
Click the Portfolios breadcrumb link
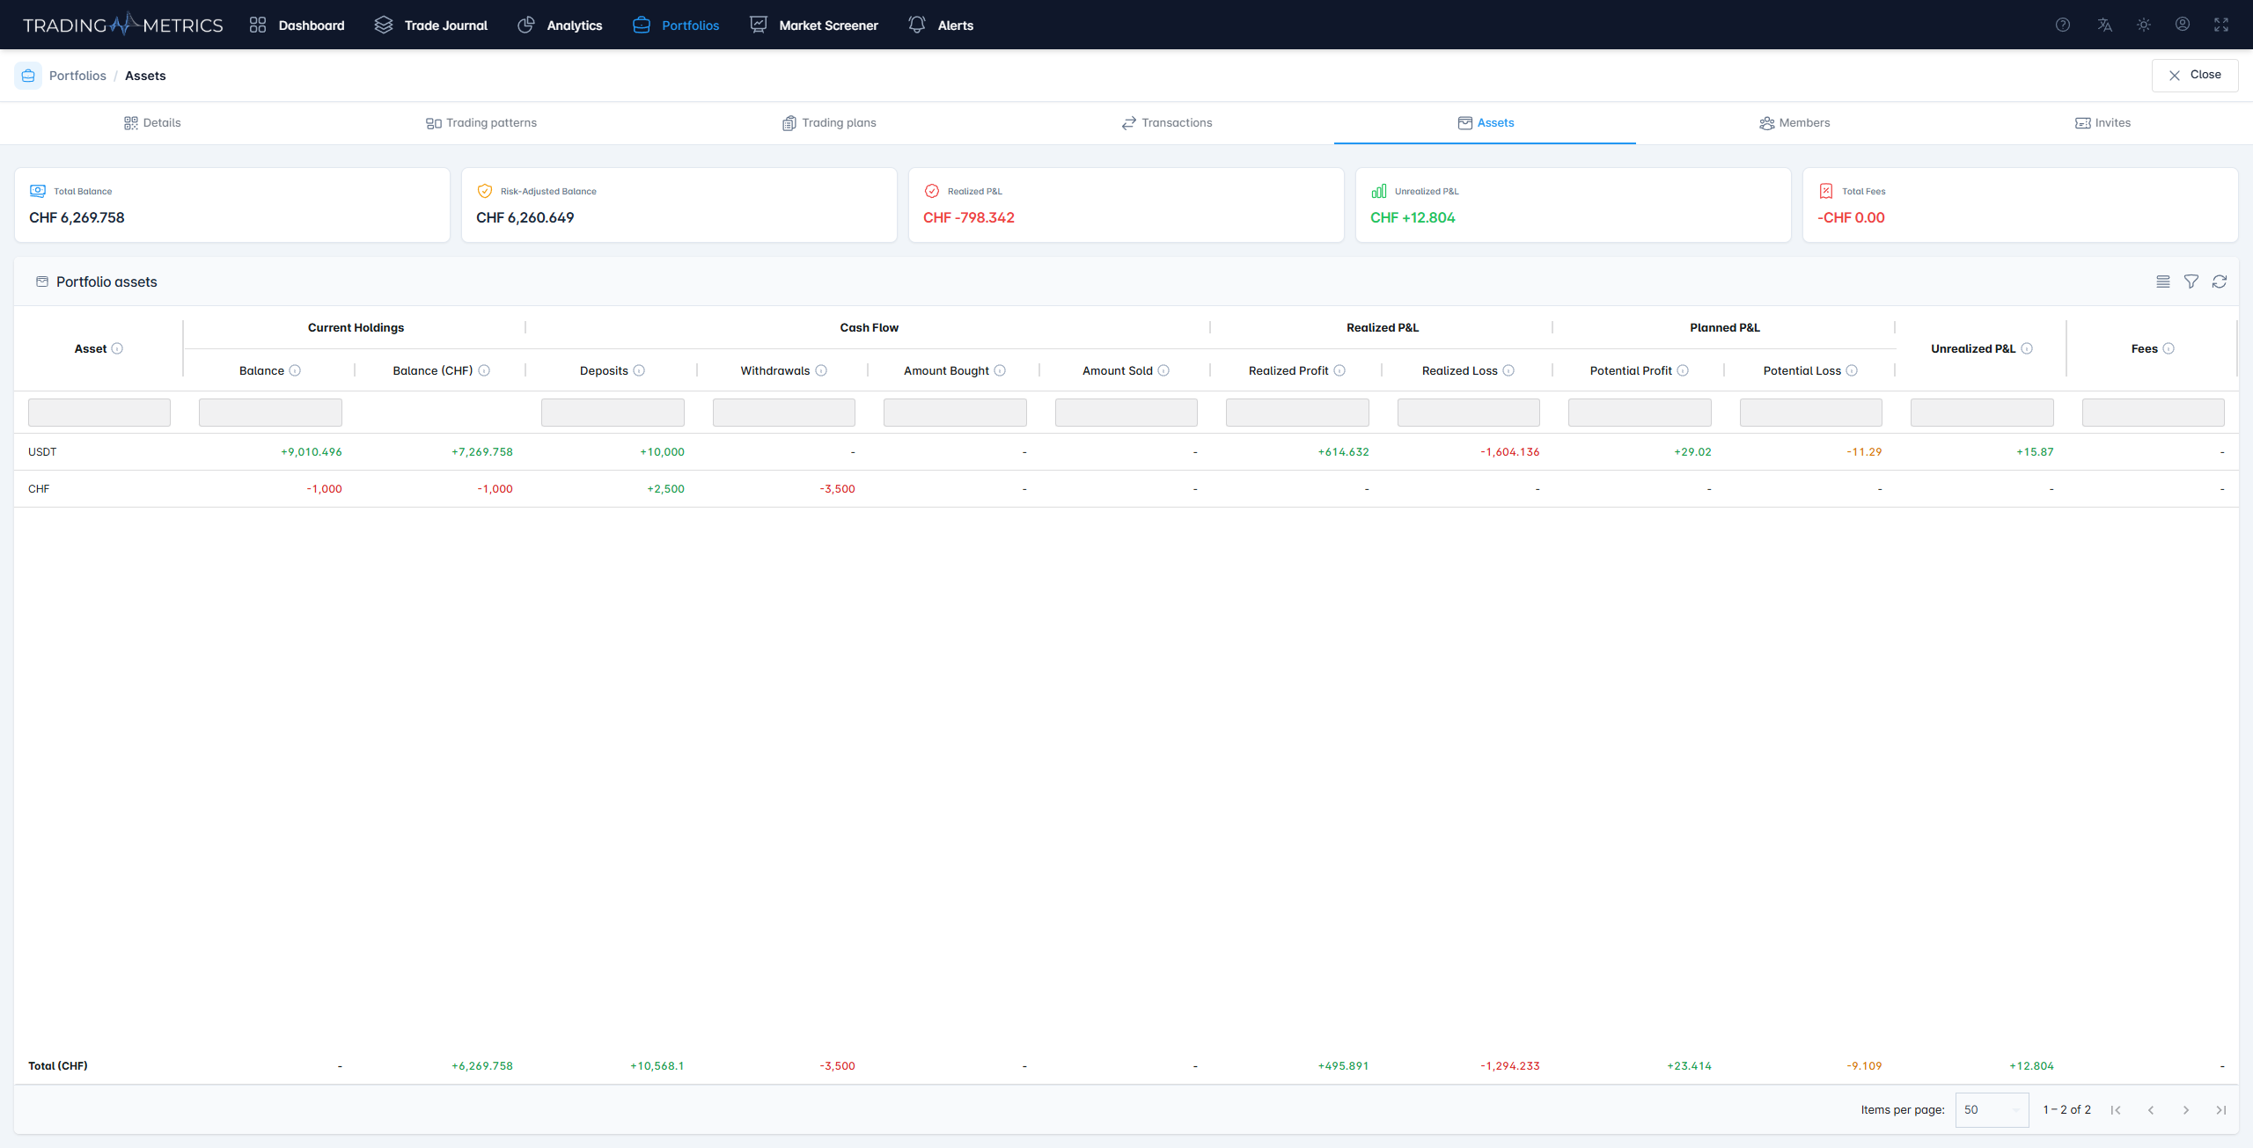coord(77,76)
